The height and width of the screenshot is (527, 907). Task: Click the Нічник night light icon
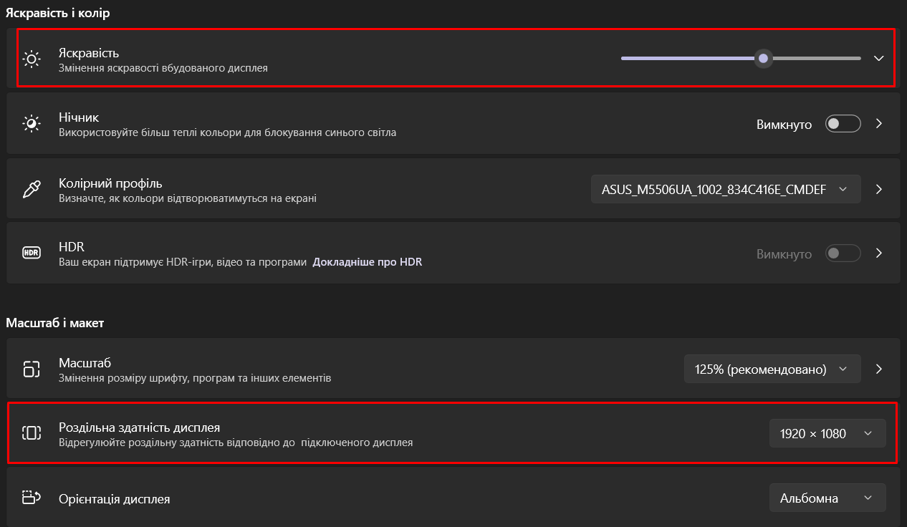pos(32,125)
